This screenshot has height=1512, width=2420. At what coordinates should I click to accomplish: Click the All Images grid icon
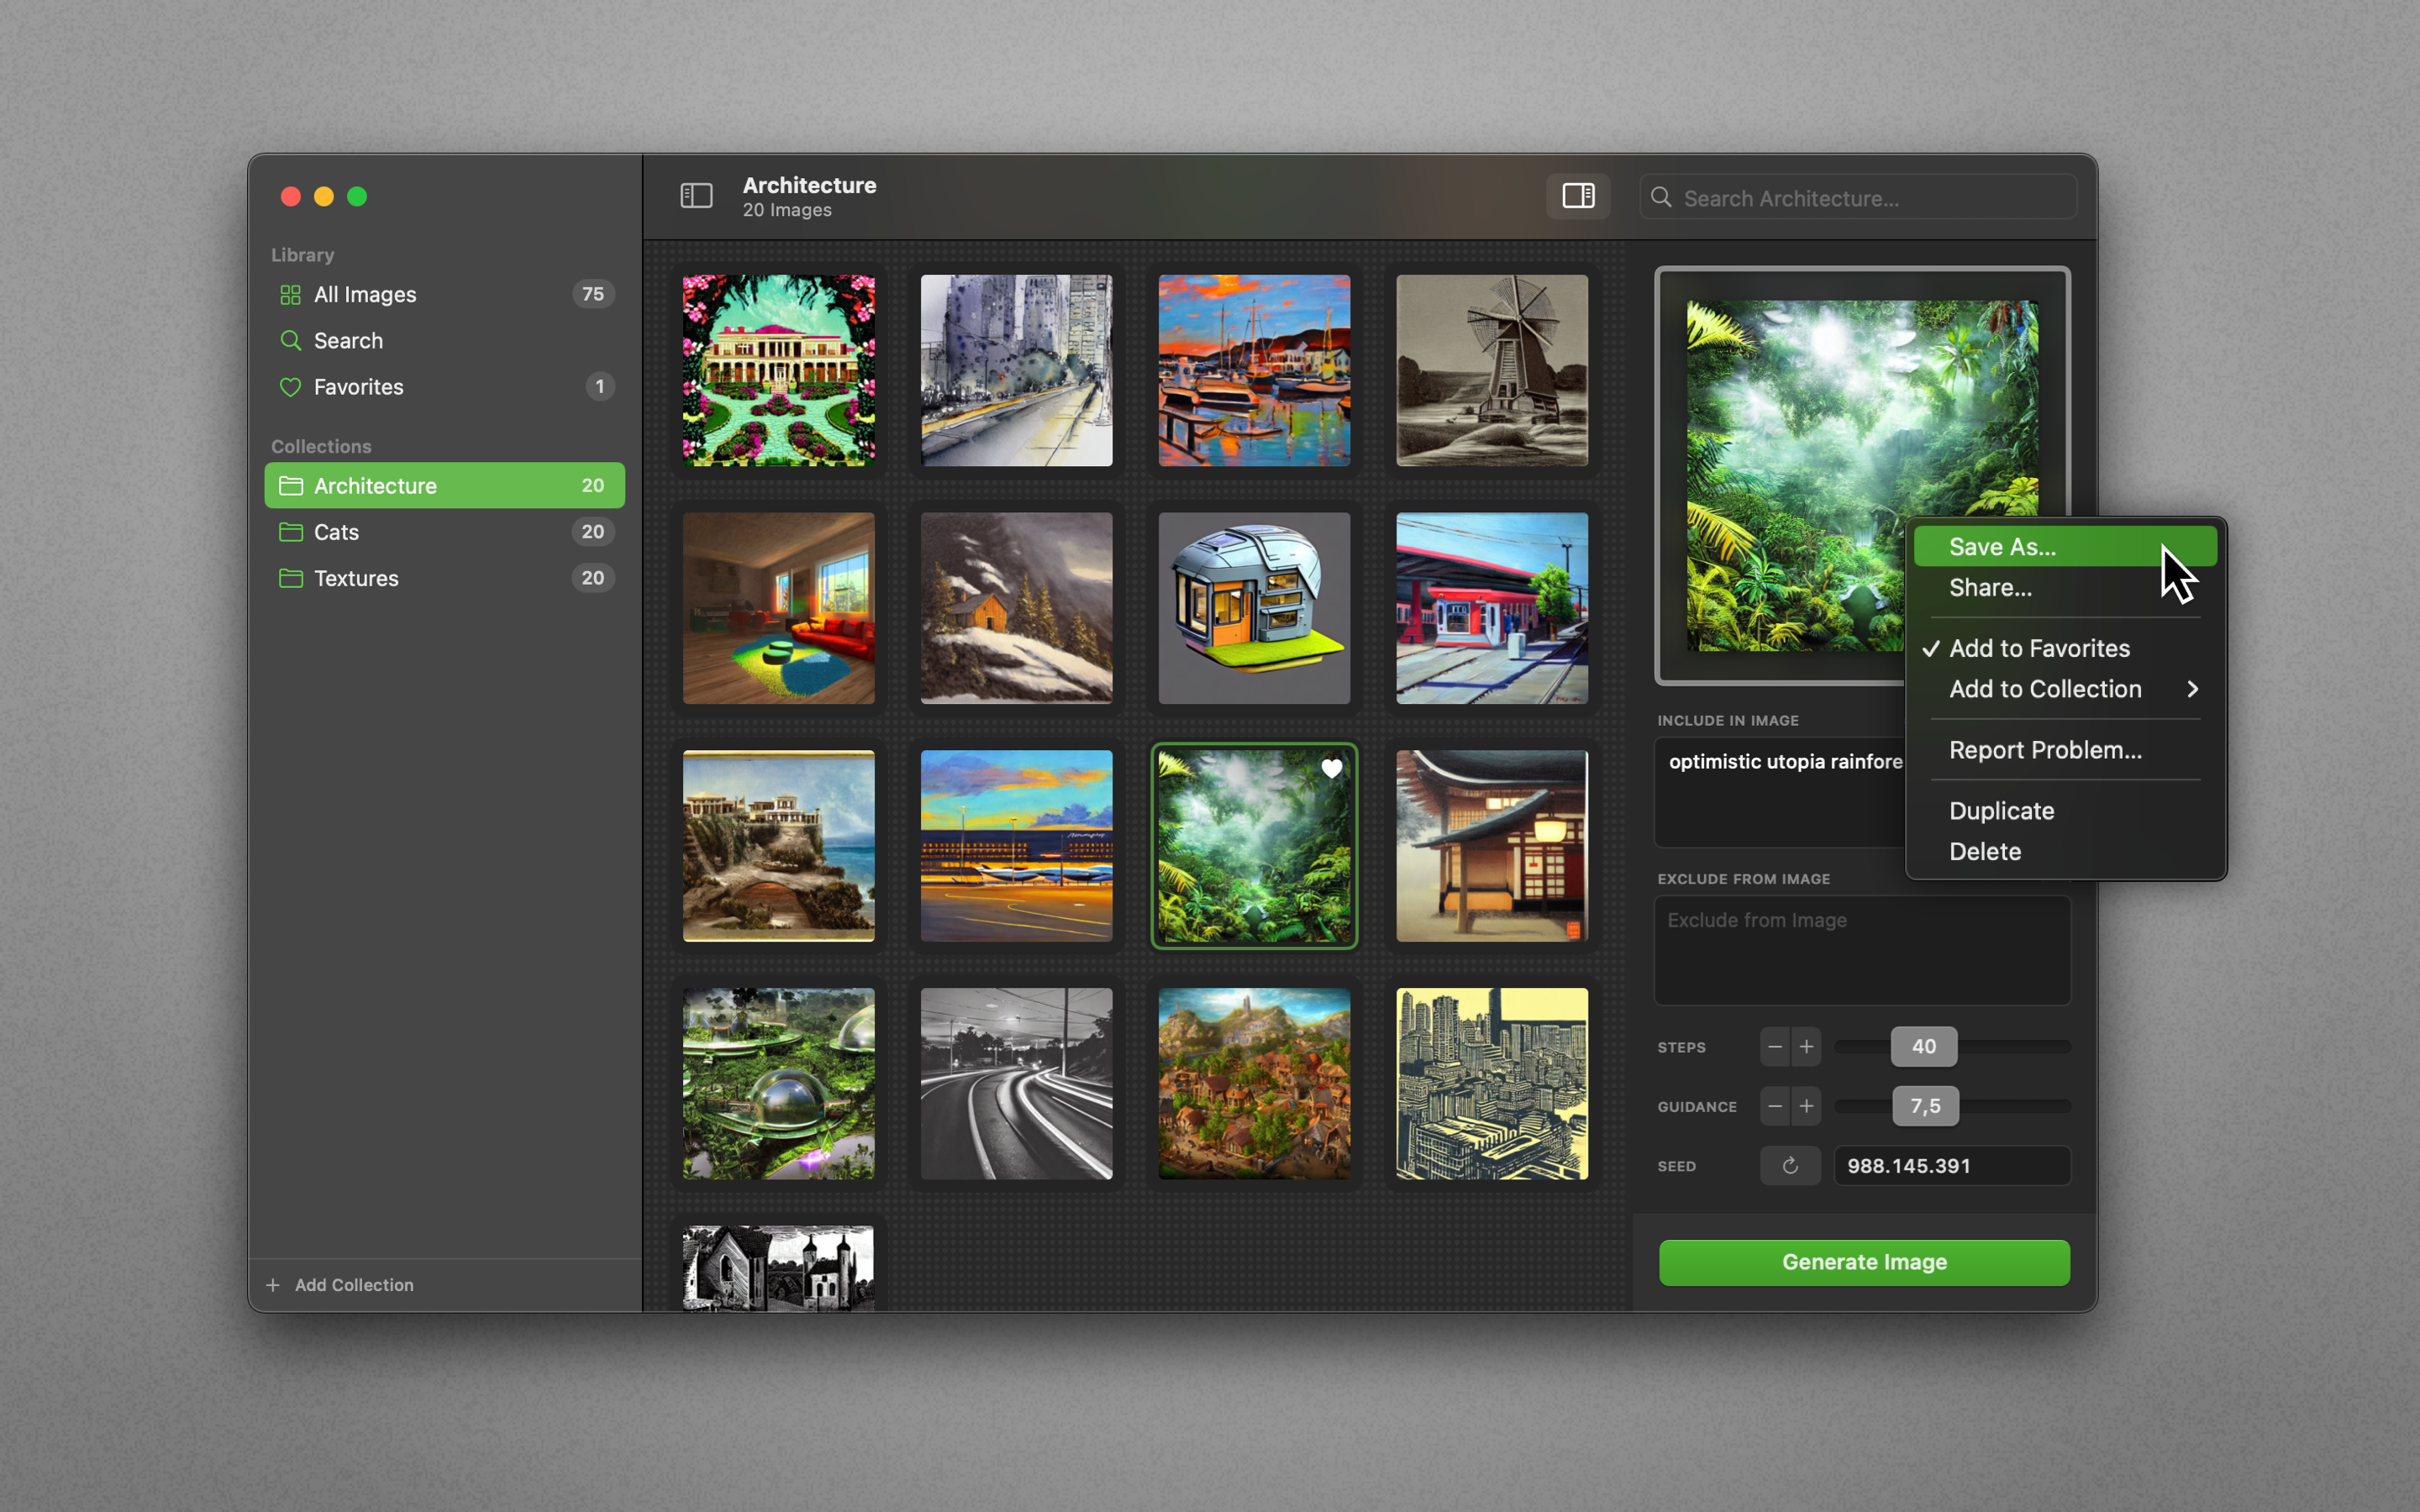[x=290, y=294]
